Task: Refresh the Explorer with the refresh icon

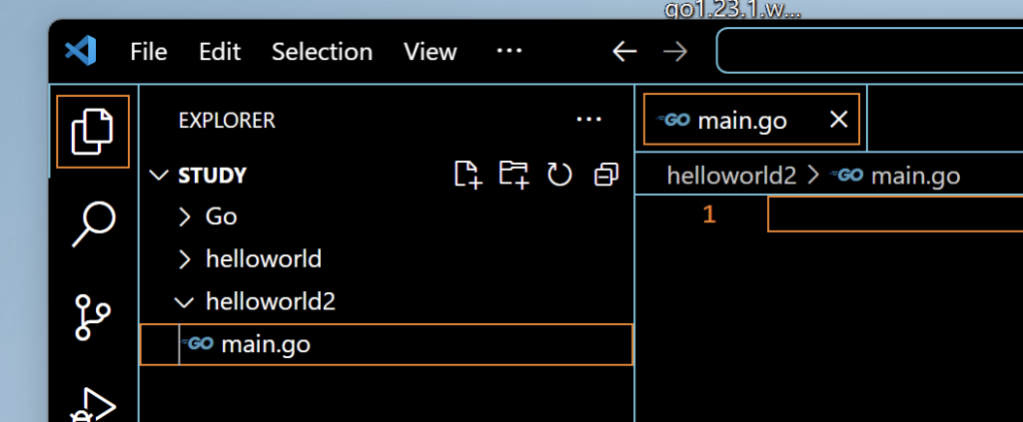Action: 559,175
